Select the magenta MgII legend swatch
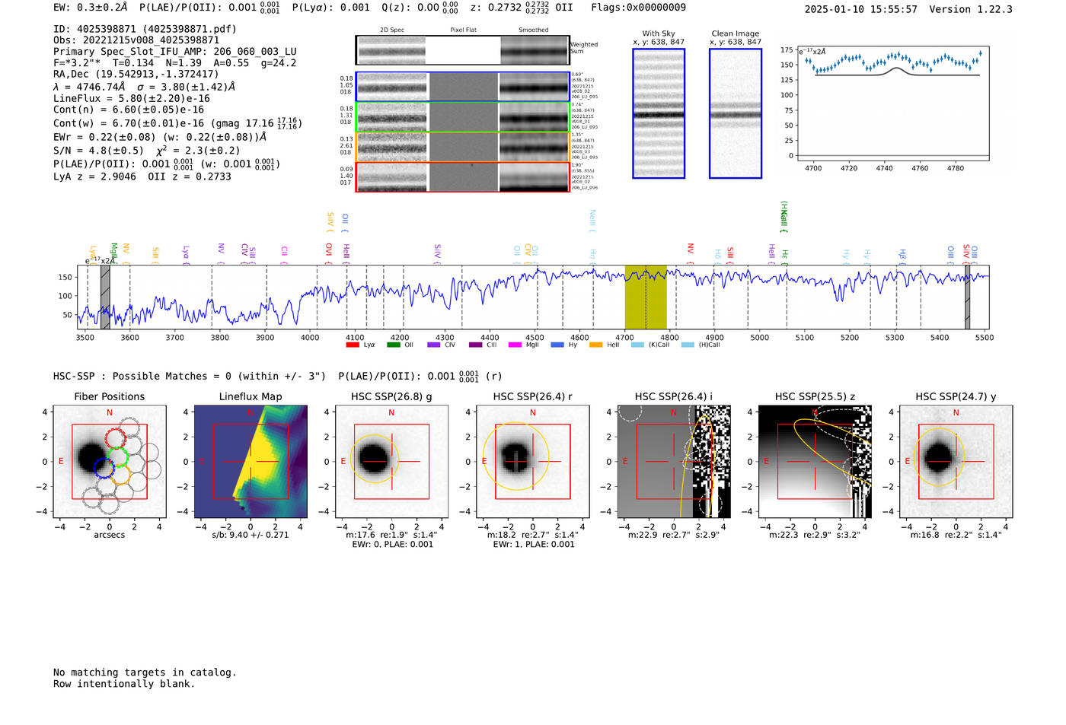The height and width of the screenshot is (725, 1066). pos(515,345)
